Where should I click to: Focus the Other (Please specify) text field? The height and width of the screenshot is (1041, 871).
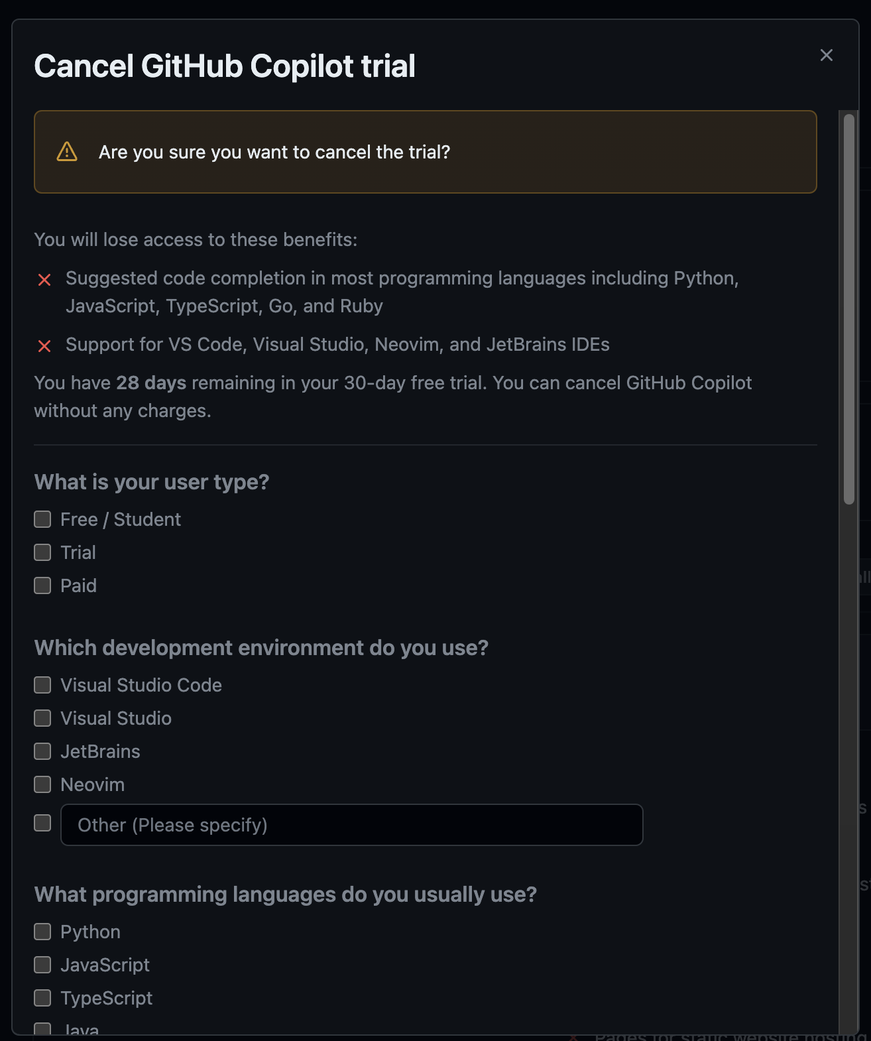click(351, 825)
